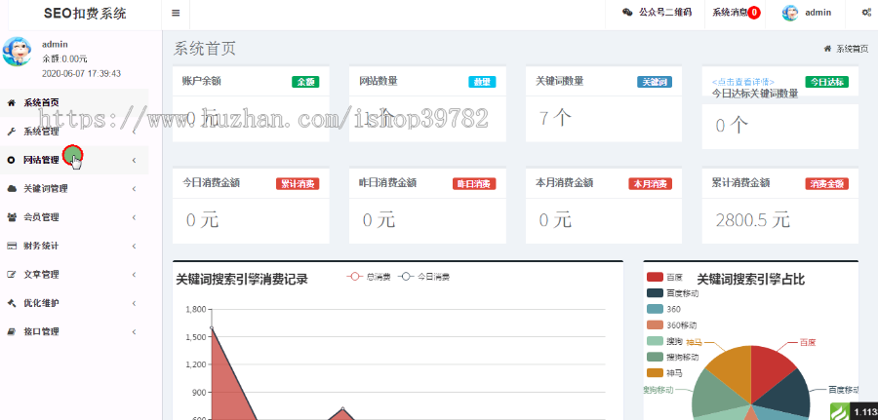Expand the 财务统计 menu chevron
The height and width of the screenshot is (420, 878).
134,246
